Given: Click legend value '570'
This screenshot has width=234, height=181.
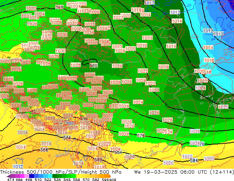Looking at the screenshot, I should pos(86,180).
